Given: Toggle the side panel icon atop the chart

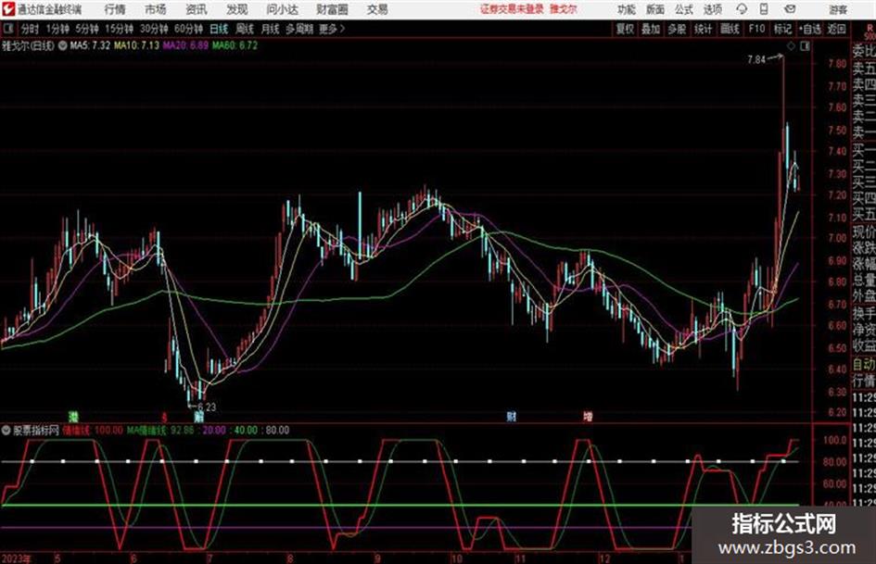Looking at the screenshot, I should pos(805,46).
